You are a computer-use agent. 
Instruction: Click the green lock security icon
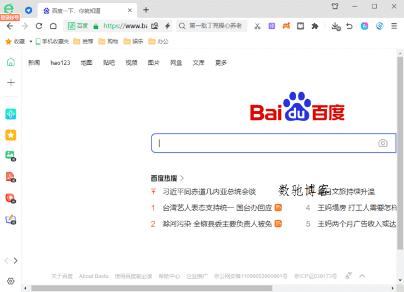point(96,26)
